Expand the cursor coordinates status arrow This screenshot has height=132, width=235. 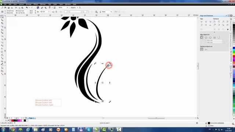click(15, 123)
